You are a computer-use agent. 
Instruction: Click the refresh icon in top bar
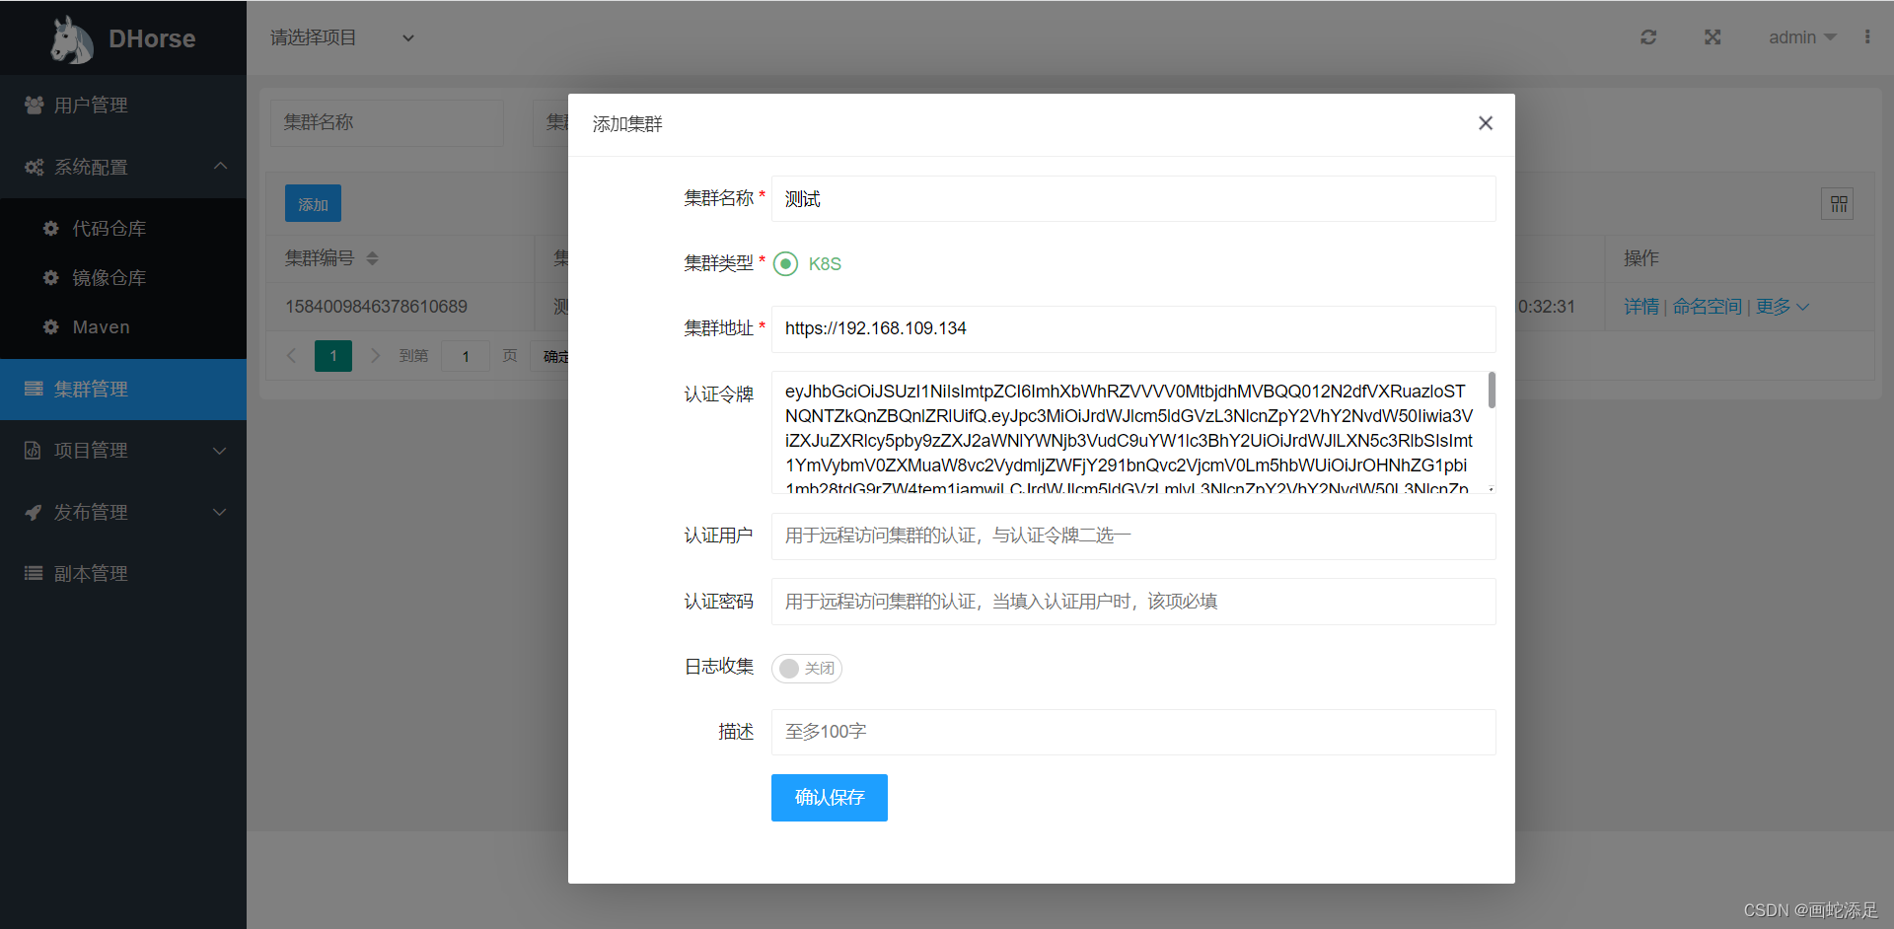[1648, 37]
